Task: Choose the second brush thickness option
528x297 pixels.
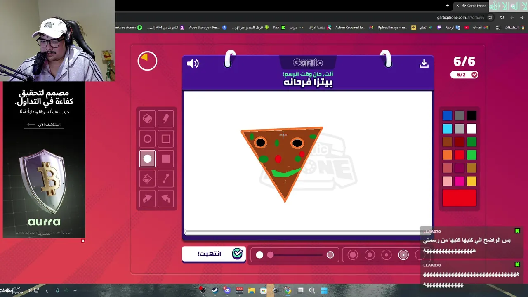Action: coord(370,255)
